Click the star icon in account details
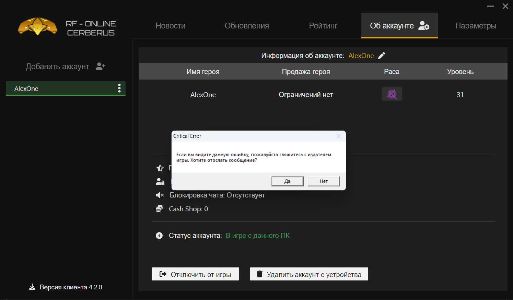This screenshot has width=513, height=300. pos(160,168)
